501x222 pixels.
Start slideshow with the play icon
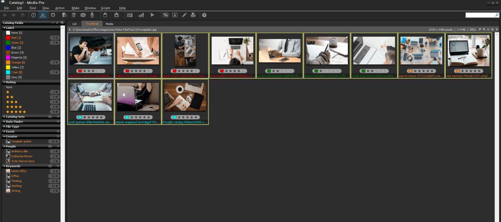pyautogui.click(x=152, y=15)
